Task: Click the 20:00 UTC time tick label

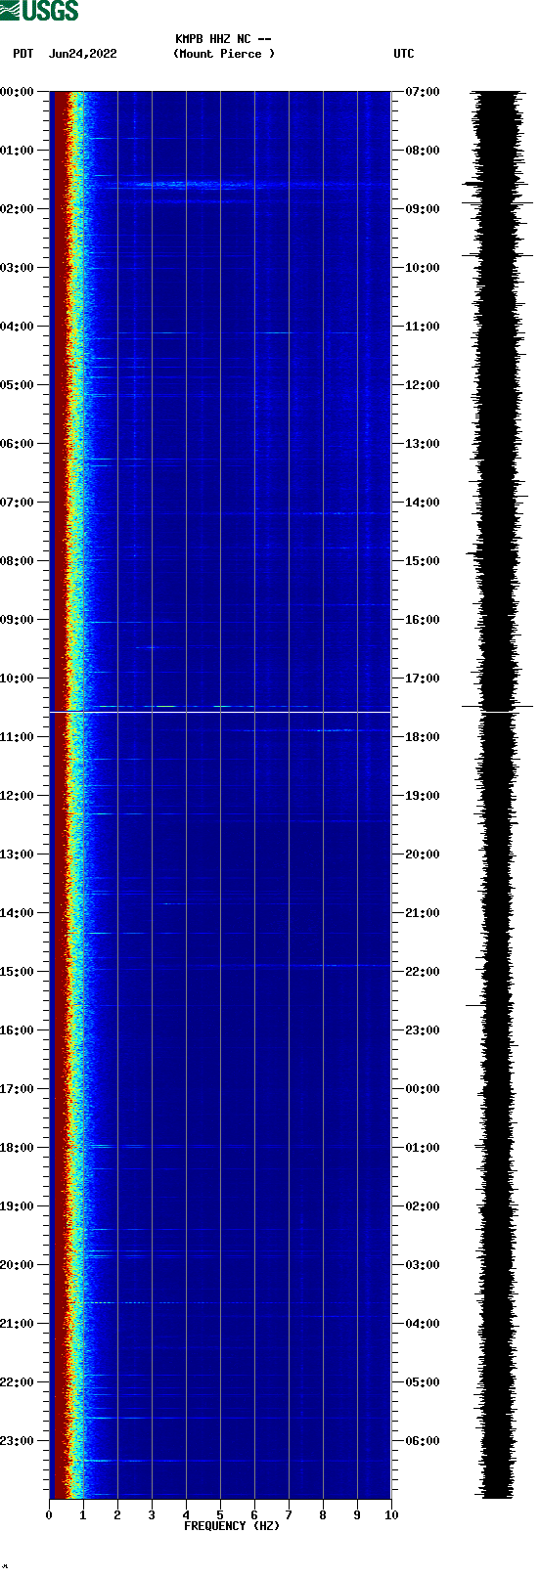Action: tap(423, 854)
